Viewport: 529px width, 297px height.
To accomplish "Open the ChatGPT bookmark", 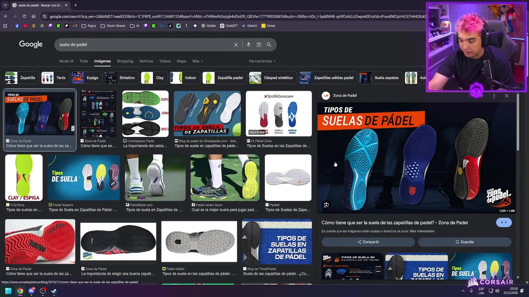I will pyautogui.click(x=229, y=26).
